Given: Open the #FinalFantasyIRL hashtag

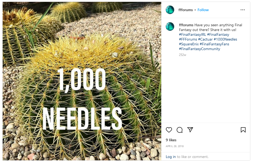Looking at the screenshot, I should tap(193, 34).
